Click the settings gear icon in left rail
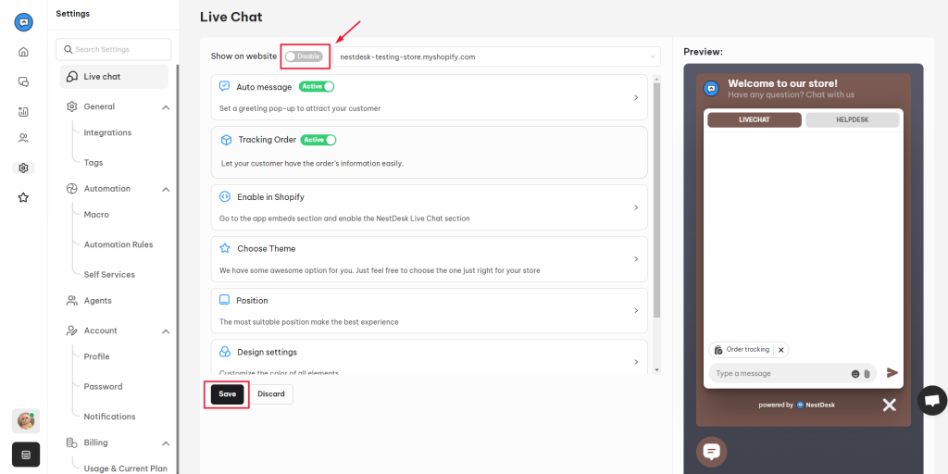The width and height of the screenshot is (948, 474). pyautogui.click(x=23, y=168)
